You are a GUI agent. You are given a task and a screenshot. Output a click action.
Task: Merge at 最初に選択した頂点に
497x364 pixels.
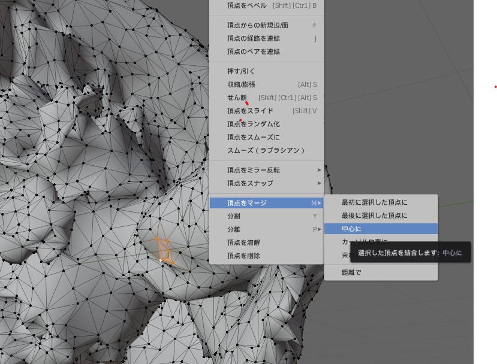click(374, 202)
